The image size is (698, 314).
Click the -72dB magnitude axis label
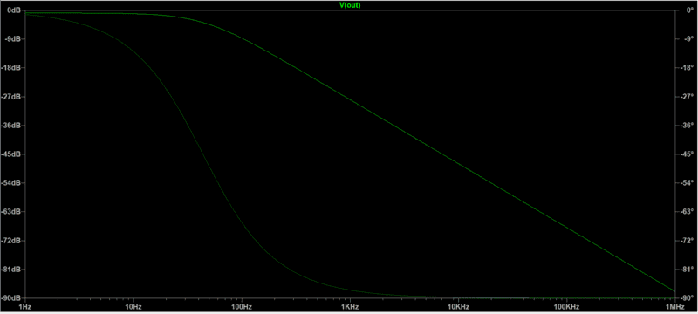[x=11, y=241]
